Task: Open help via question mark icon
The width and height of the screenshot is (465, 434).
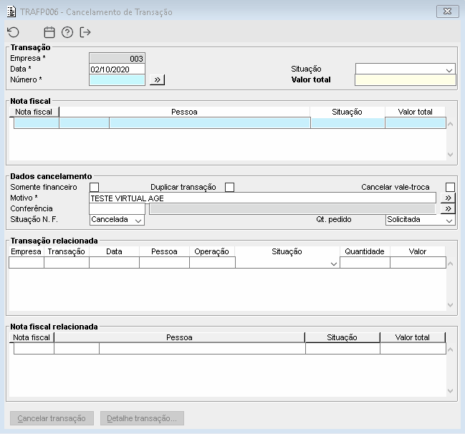Action: point(67,32)
